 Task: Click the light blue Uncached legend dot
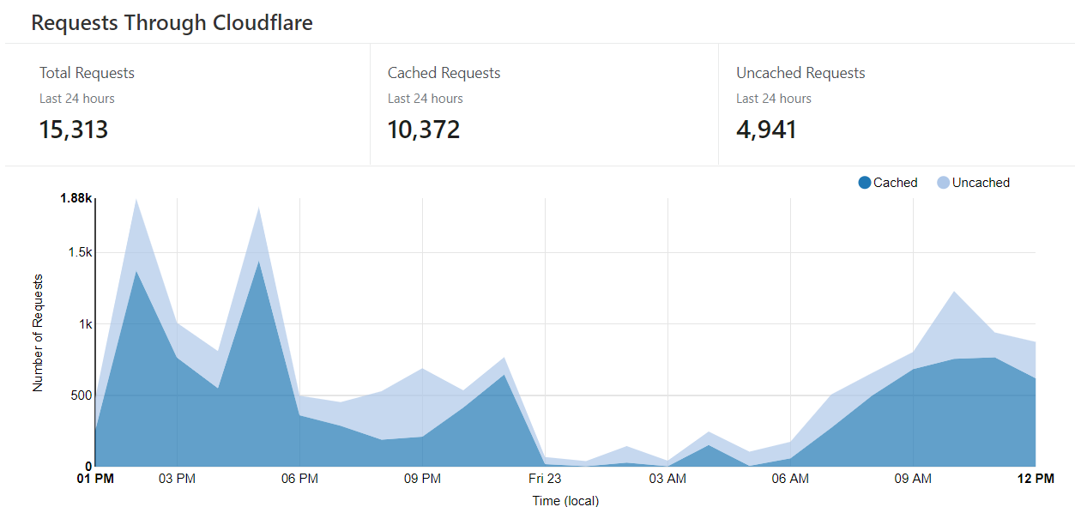[x=943, y=183]
